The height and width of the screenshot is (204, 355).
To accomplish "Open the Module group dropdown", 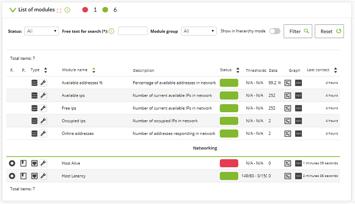I will [198, 31].
